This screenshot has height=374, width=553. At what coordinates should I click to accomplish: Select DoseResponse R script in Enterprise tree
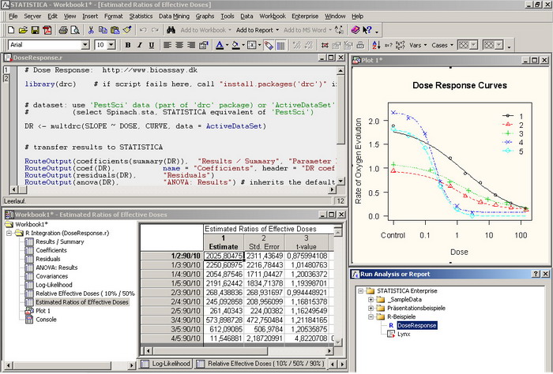tap(417, 325)
